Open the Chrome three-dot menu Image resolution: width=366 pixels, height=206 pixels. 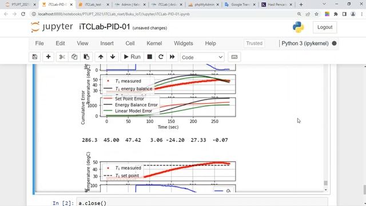click(x=362, y=14)
